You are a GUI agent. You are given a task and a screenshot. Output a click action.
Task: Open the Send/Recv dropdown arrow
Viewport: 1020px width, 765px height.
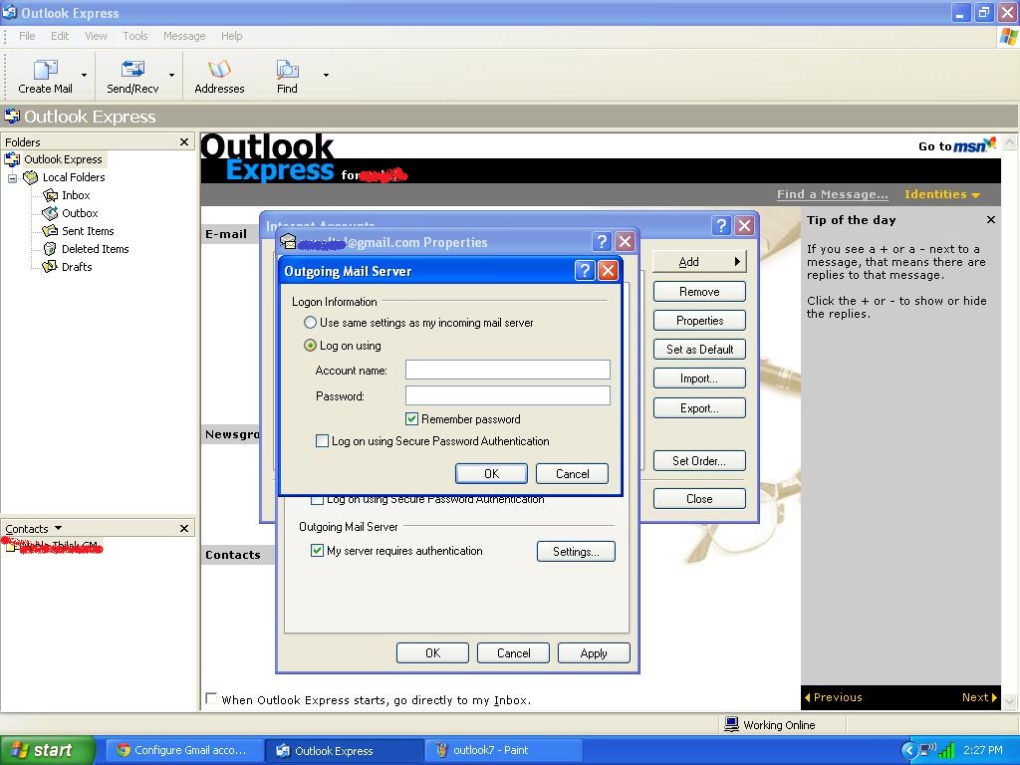[x=171, y=76]
